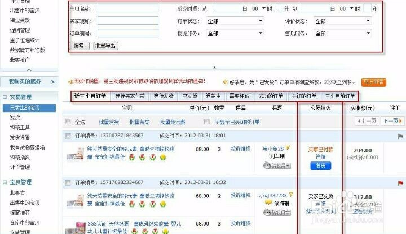Click the 成交时间 start date field
The width and height of the screenshot is (406, 234).
[227, 8]
